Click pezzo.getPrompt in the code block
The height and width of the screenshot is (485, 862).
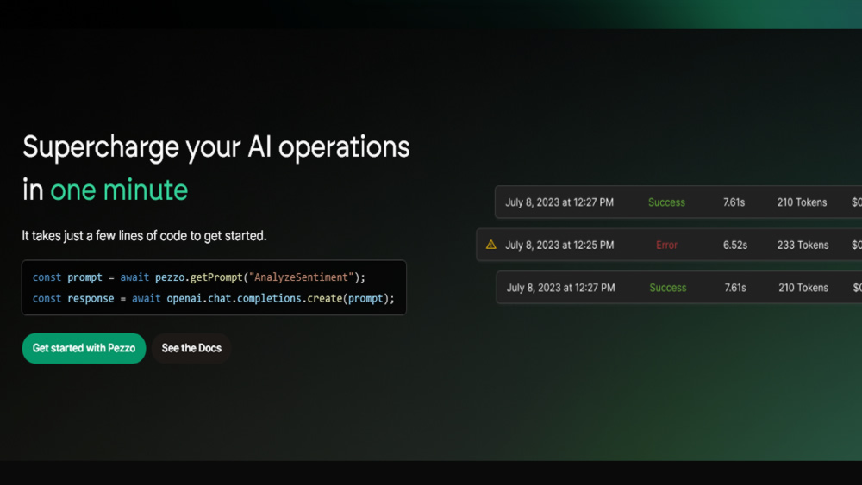[198, 277]
